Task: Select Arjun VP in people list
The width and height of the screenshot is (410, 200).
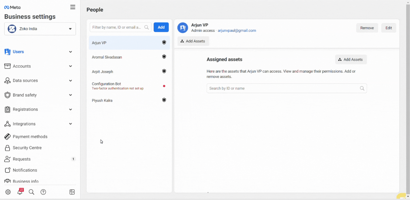Action: coord(129,43)
